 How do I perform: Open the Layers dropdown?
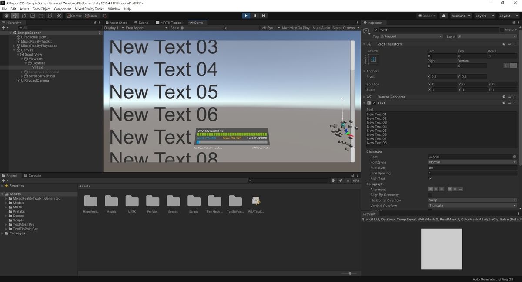point(485,16)
